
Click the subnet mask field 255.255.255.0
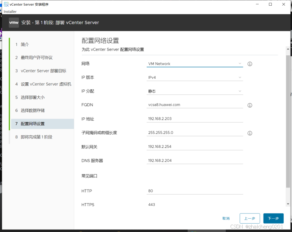194,133
